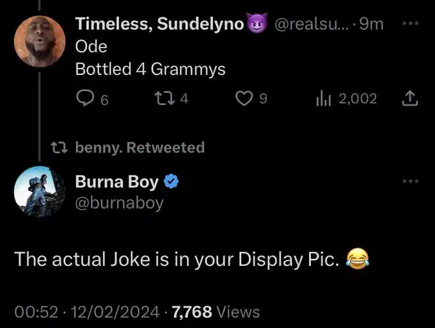Click the Timeless, Sundelyno display name

[x=160, y=24]
